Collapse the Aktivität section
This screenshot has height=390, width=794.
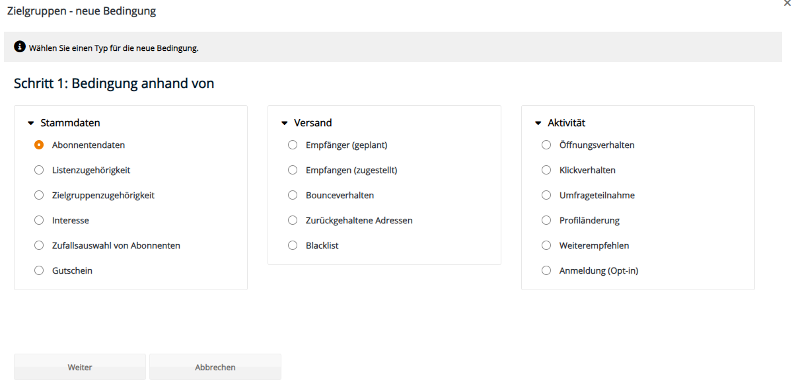pyautogui.click(x=538, y=123)
